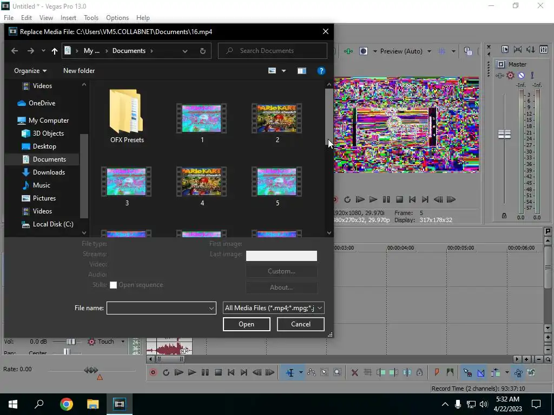Open Master automation settings gear icon
The image size is (554, 415).
point(510,75)
